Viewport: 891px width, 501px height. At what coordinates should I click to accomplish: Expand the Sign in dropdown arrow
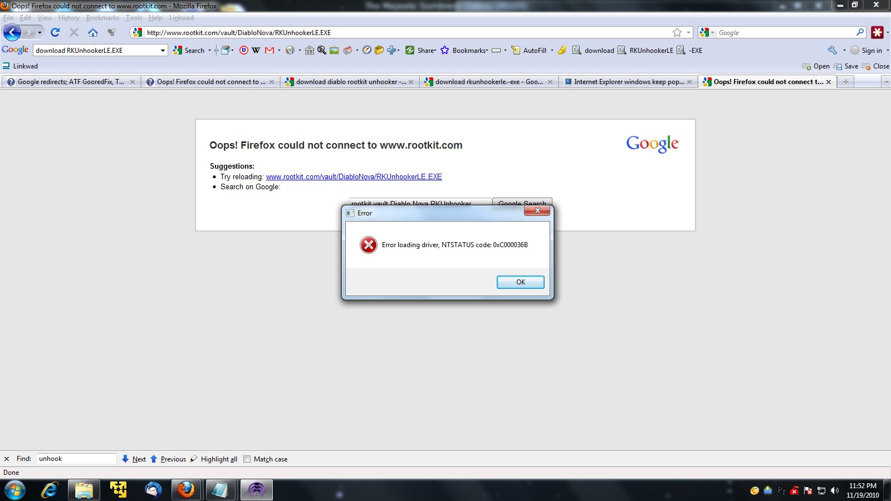tap(887, 50)
